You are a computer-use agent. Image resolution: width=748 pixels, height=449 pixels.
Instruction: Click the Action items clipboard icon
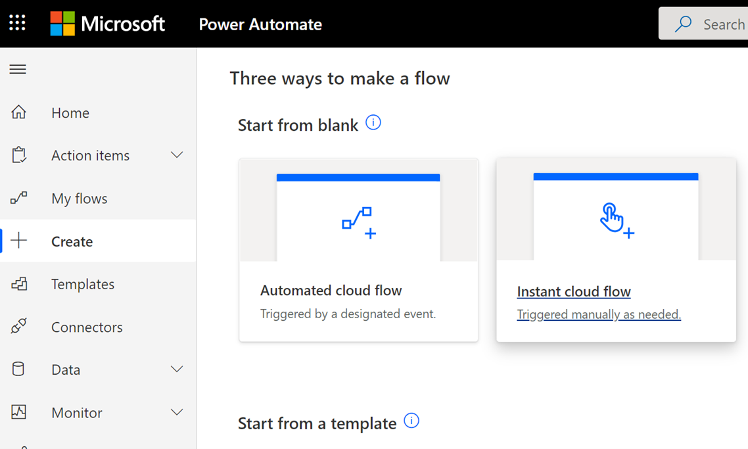[20, 155]
